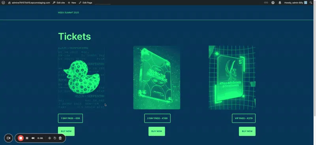Stop the screen recording

tap(21, 138)
